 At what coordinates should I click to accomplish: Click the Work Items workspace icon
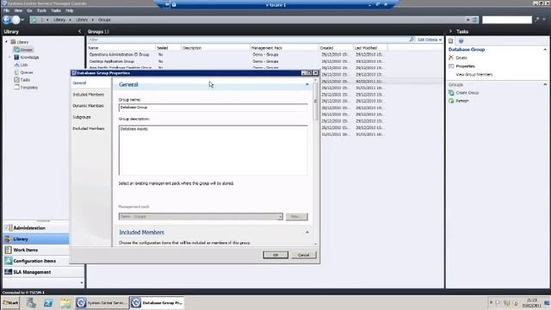click(8, 250)
